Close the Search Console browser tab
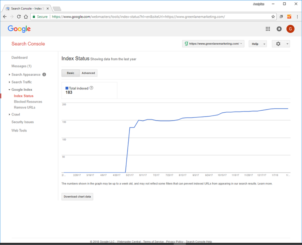 [48, 9]
